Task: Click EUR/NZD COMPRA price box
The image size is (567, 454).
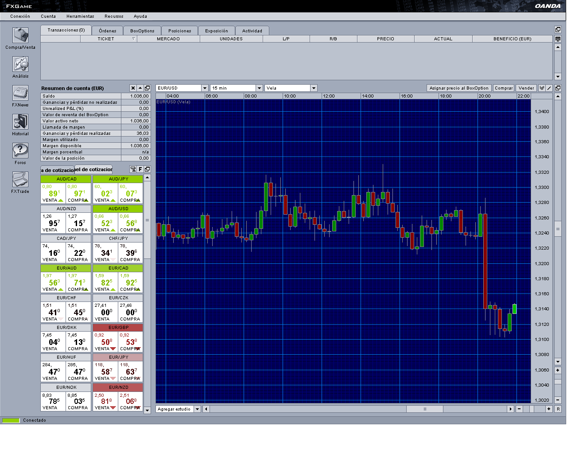Action: click(131, 401)
